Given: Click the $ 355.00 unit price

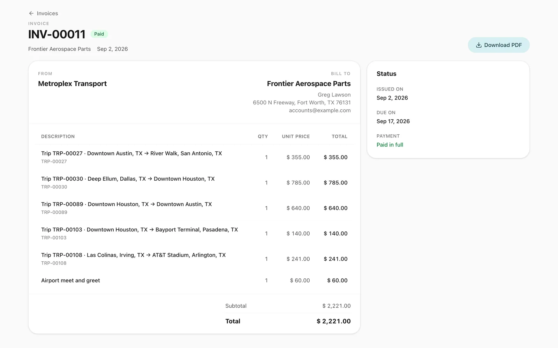Looking at the screenshot, I should (298, 157).
